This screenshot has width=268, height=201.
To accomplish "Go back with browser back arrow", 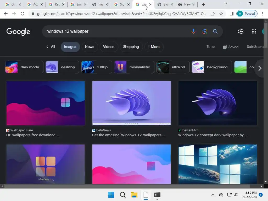I will [x=6, y=14].
